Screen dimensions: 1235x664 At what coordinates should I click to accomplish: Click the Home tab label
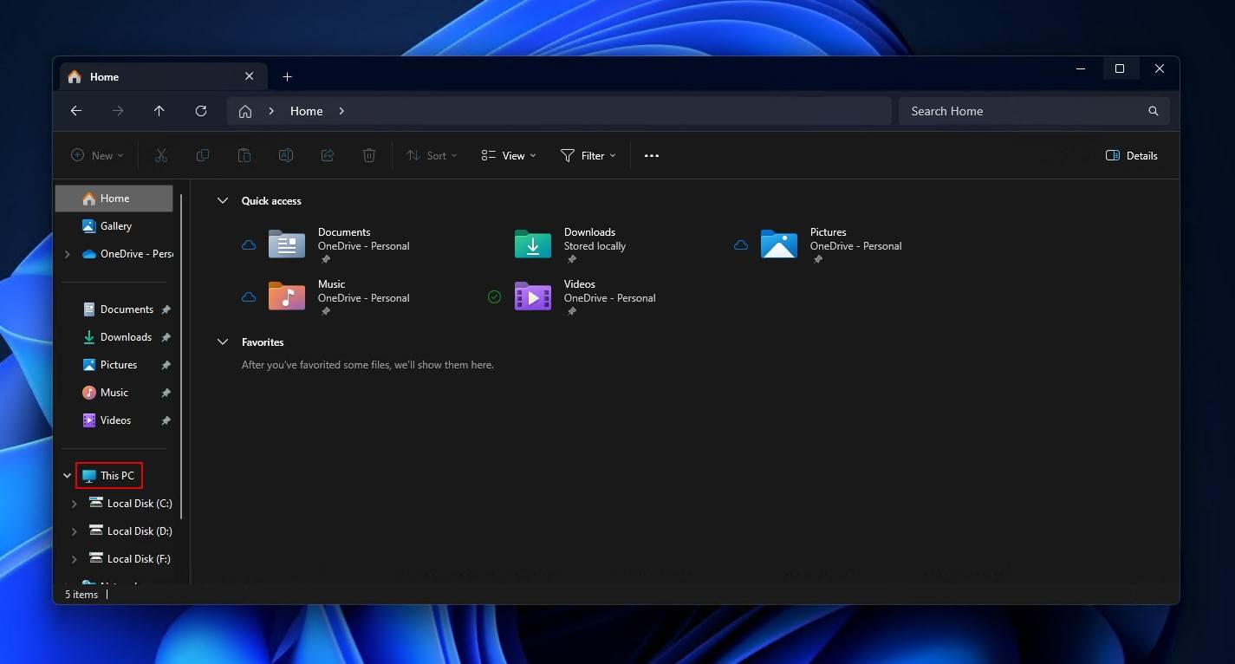point(105,77)
